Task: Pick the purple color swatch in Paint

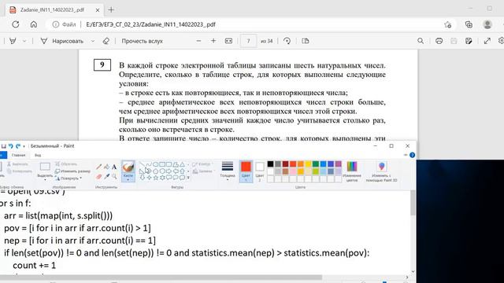Action: 338,164
